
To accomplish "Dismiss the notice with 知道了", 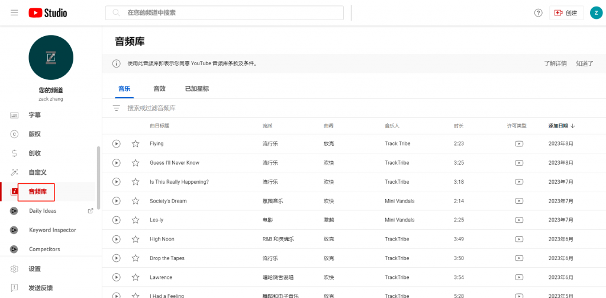I will pyautogui.click(x=584, y=63).
